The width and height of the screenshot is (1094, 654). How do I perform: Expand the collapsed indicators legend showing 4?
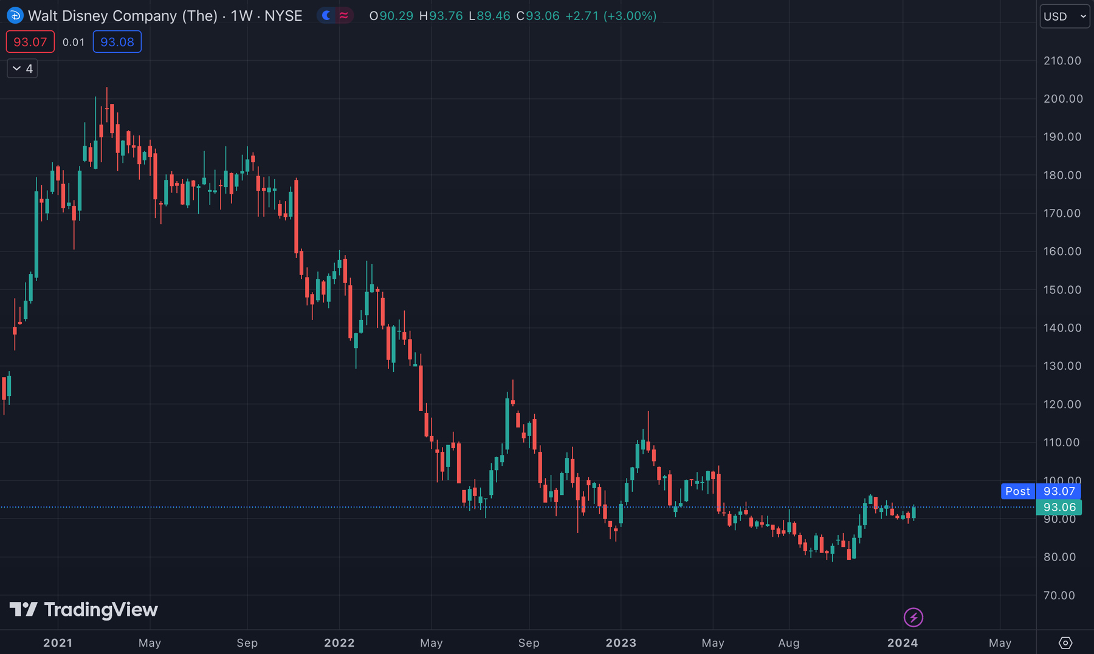[22, 69]
